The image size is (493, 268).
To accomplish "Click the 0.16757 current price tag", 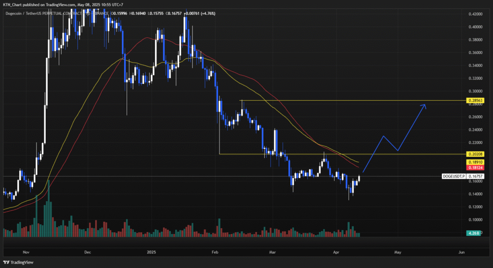I will (475, 176).
